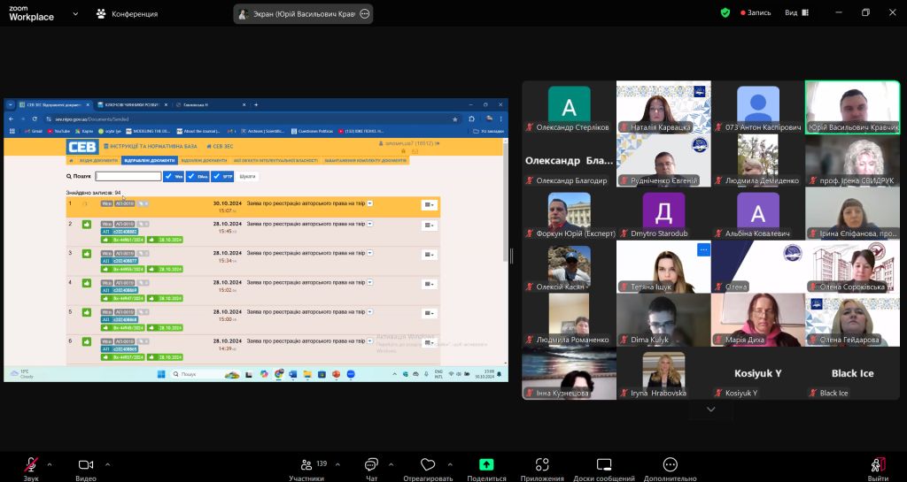Open the Конференция meeting tab
The height and width of the screenshot is (482, 907).
(x=127, y=13)
